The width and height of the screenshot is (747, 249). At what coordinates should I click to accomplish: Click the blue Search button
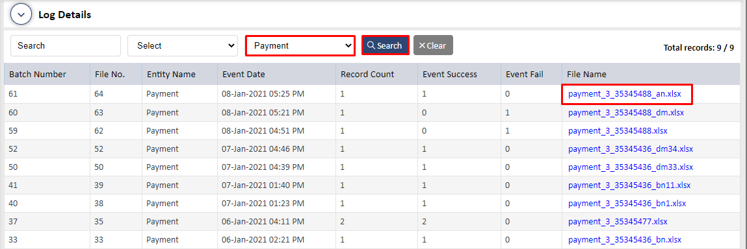[385, 45]
